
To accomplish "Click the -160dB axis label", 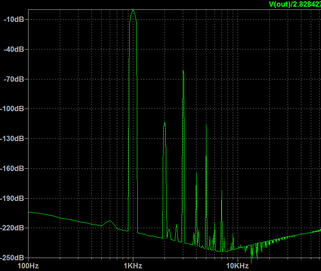I will coord(12,168).
